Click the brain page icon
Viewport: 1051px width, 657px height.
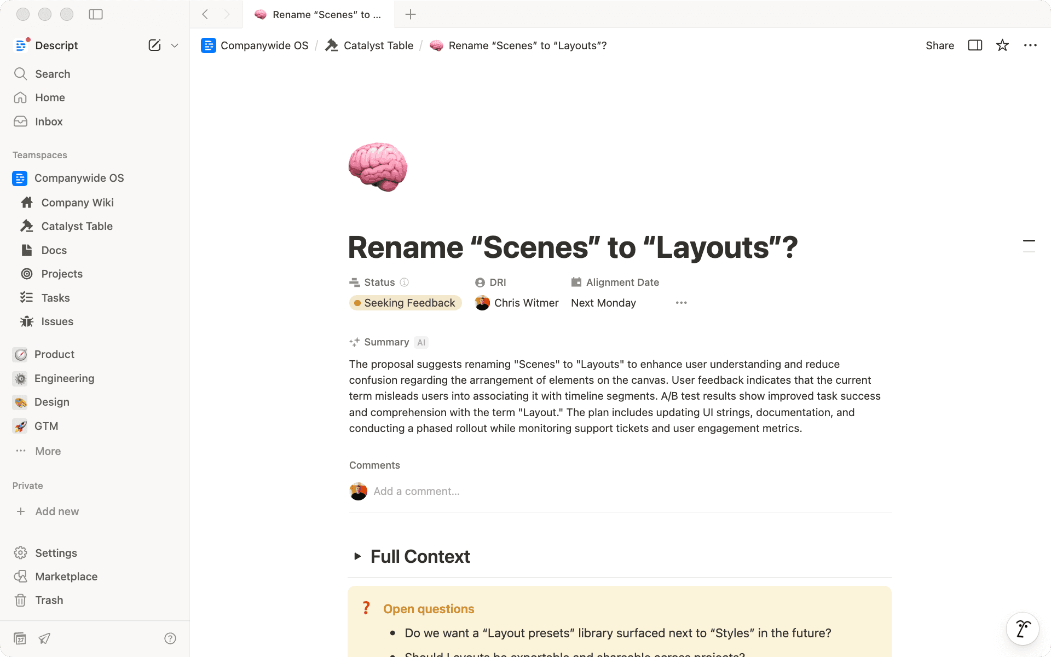(378, 167)
